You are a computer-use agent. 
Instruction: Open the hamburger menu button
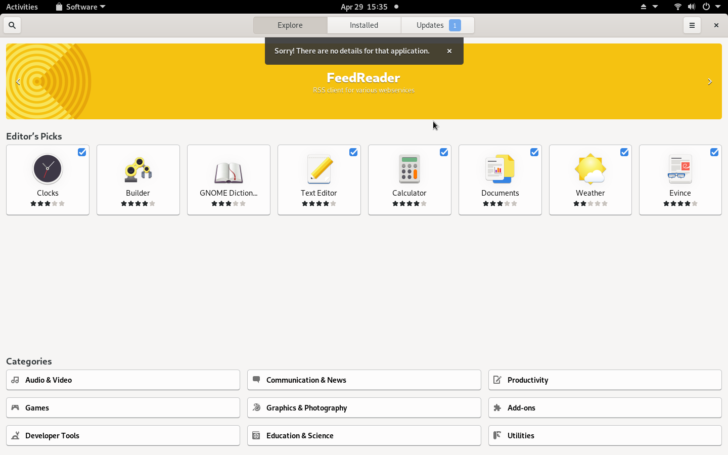pos(692,25)
